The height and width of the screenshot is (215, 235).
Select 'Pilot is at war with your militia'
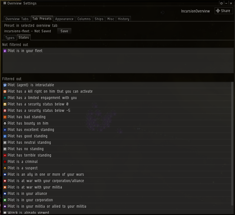coord(117,187)
